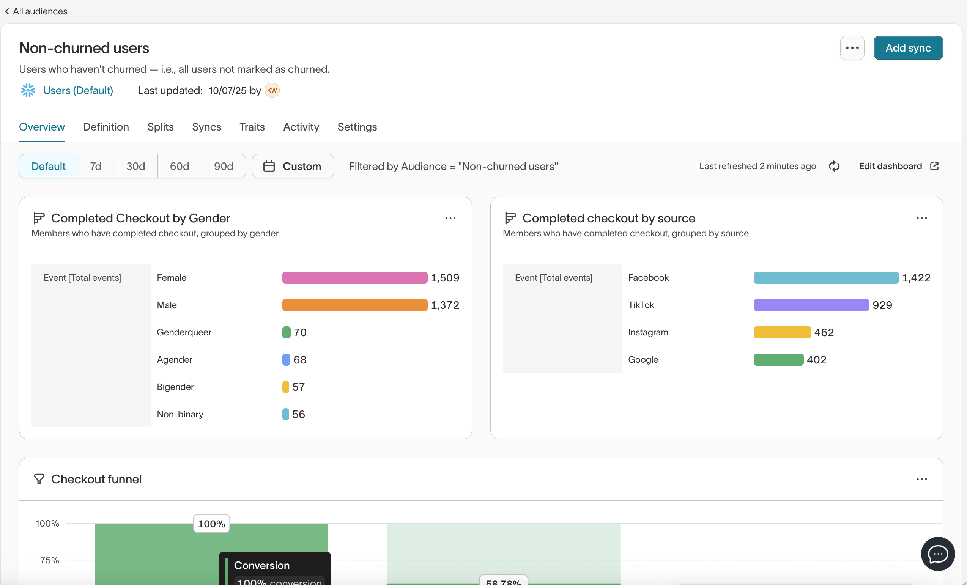The height and width of the screenshot is (585, 967).
Task: Open the Custom date range picker
Action: click(293, 167)
